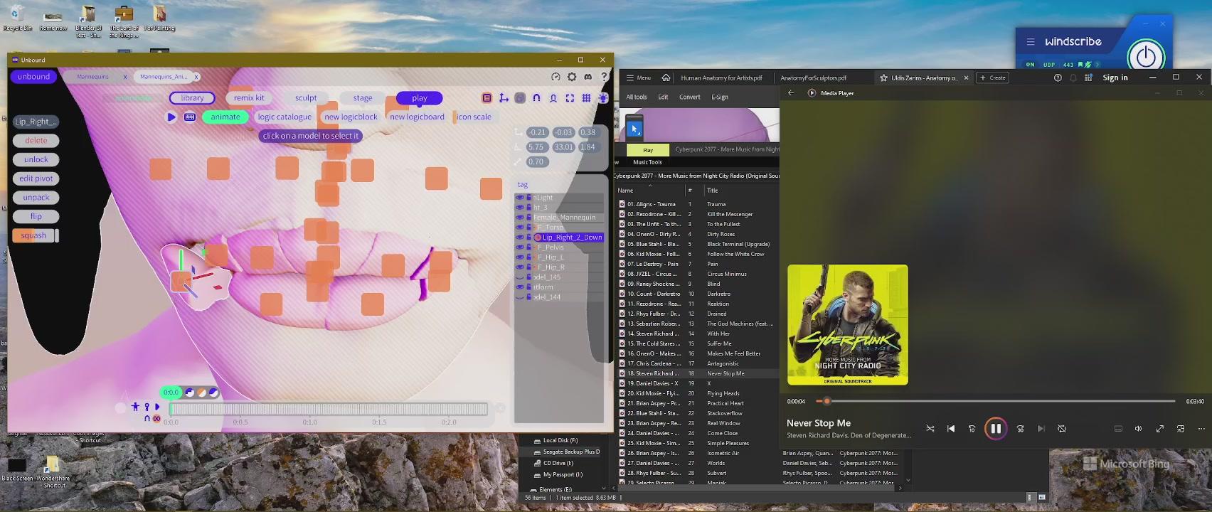Screen dimensions: 1212x512
Task: Click the Media Player back arrow
Action: [791, 93]
